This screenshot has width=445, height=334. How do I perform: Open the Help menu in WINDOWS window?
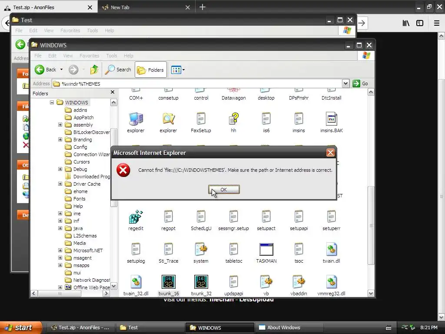[128, 56]
